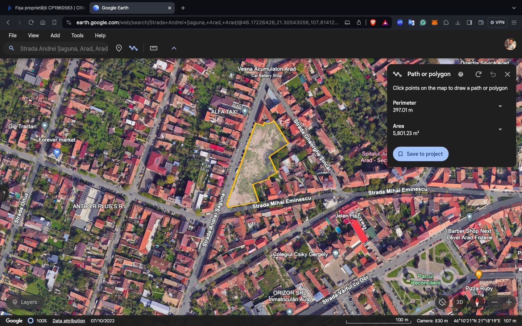Toggle 3D view mode
The image size is (522, 326).
point(460,302)
